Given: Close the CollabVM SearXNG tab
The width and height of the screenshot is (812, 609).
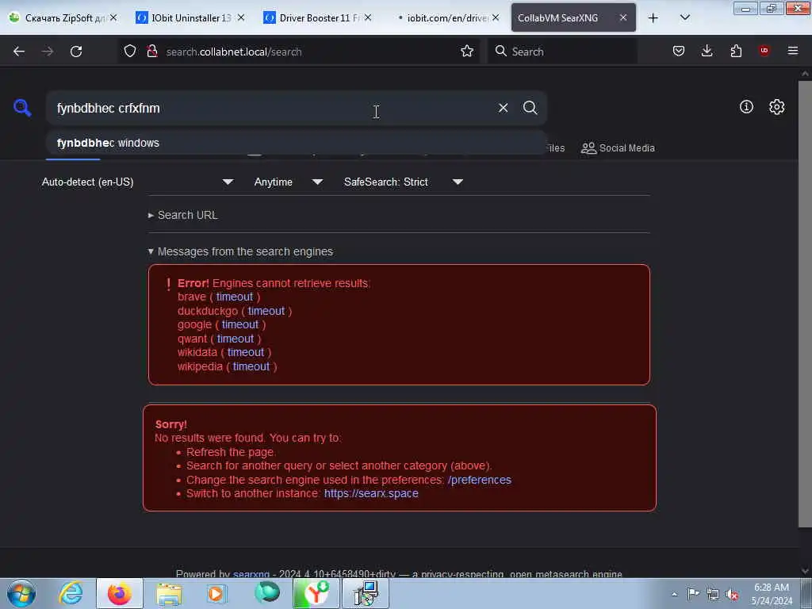Looking at the screenshot, I should click(x=623, y=17).
